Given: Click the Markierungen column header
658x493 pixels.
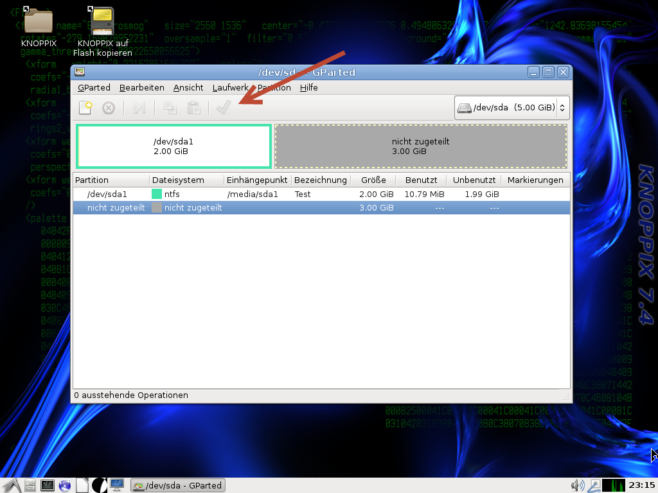Looking at the screenshot, I should (535, 180).
